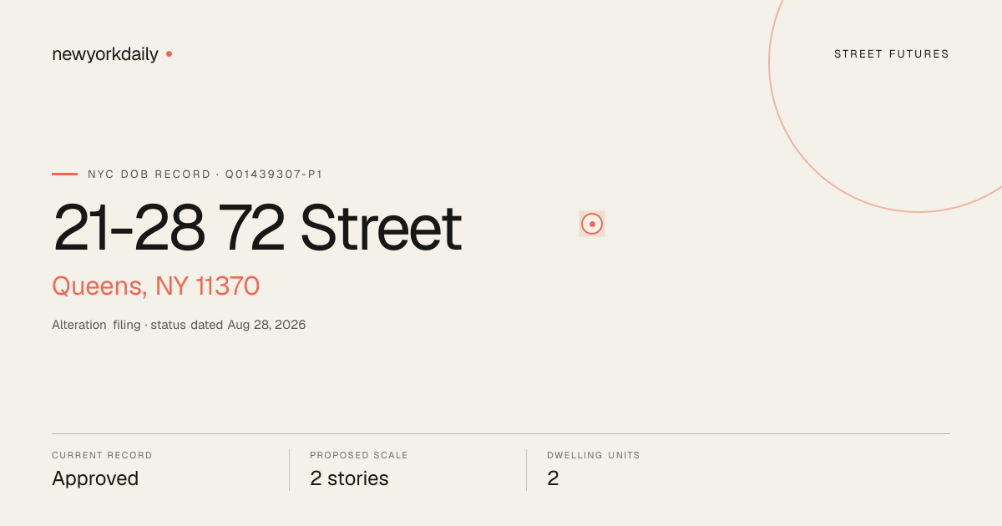The image size is (1002, 526).
Task: Open the Street Futures section
Action: coord(892,54)
